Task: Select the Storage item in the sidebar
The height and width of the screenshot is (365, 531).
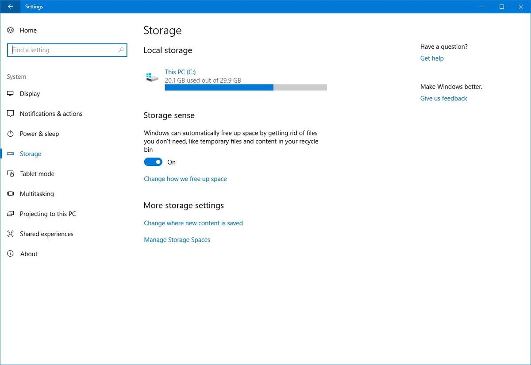Action: pos(30,154)
